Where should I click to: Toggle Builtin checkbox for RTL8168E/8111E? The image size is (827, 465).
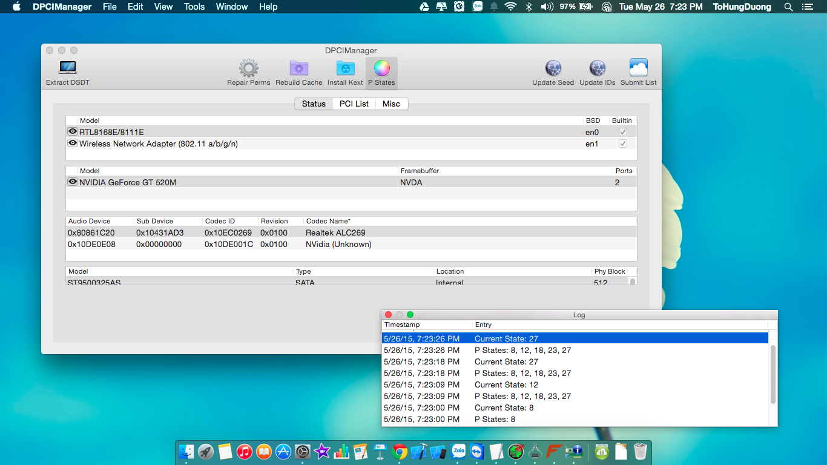622,132
